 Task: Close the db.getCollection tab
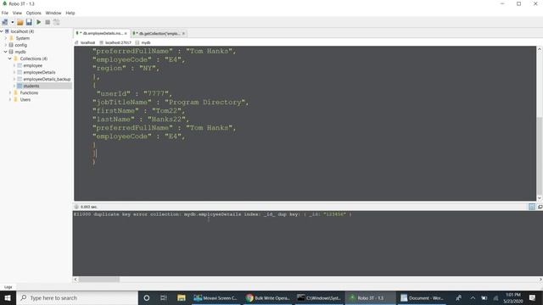(183, 33)
